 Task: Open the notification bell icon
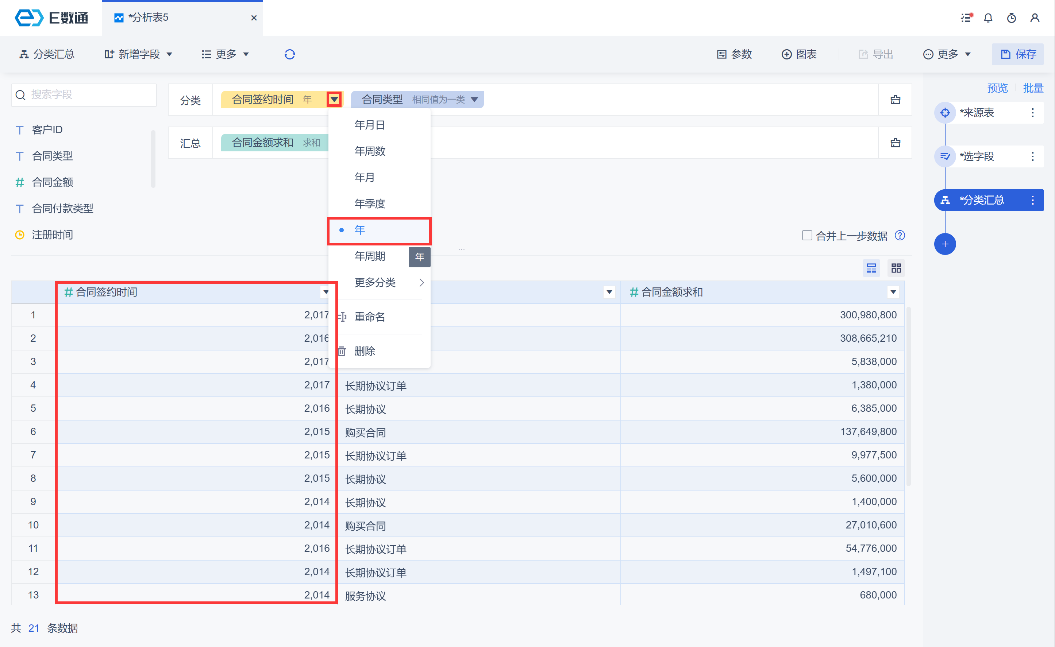point(988,18)
